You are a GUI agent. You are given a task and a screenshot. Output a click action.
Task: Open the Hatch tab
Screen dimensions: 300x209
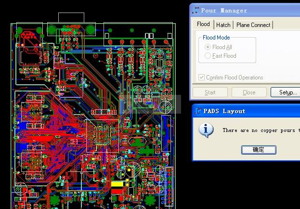223,25
